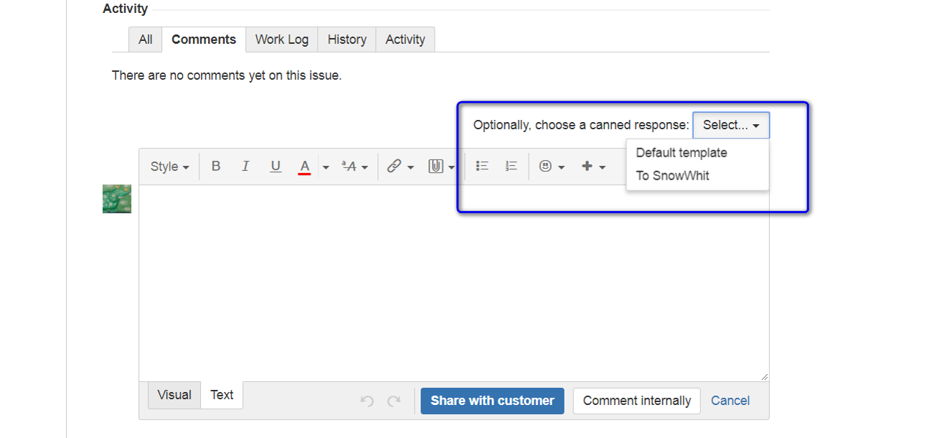
Task: Open the Comments tab
Action: click(x=204, y=39)
